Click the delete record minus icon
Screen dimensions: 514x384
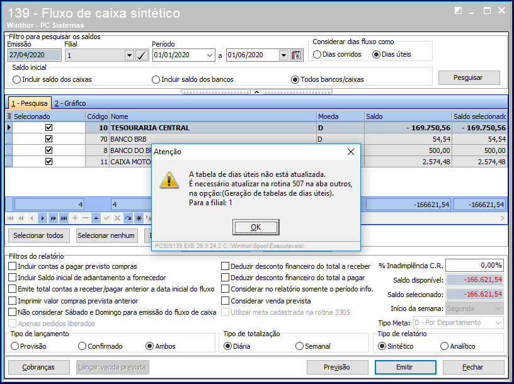tap(85, 218)
